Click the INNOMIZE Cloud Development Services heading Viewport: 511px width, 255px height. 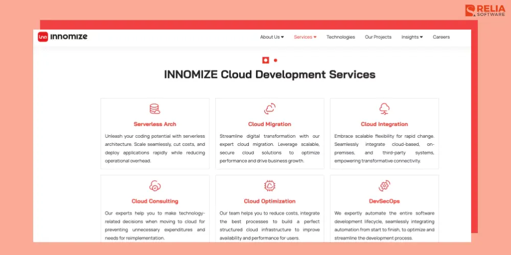click(x=269, y=74)
